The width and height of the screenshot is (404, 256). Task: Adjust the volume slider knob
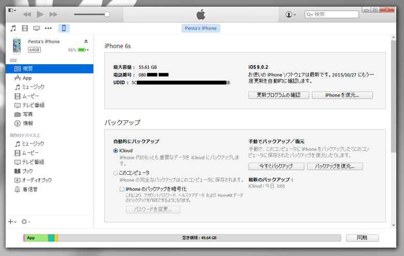pyautogui.click(x=107, y=15)
